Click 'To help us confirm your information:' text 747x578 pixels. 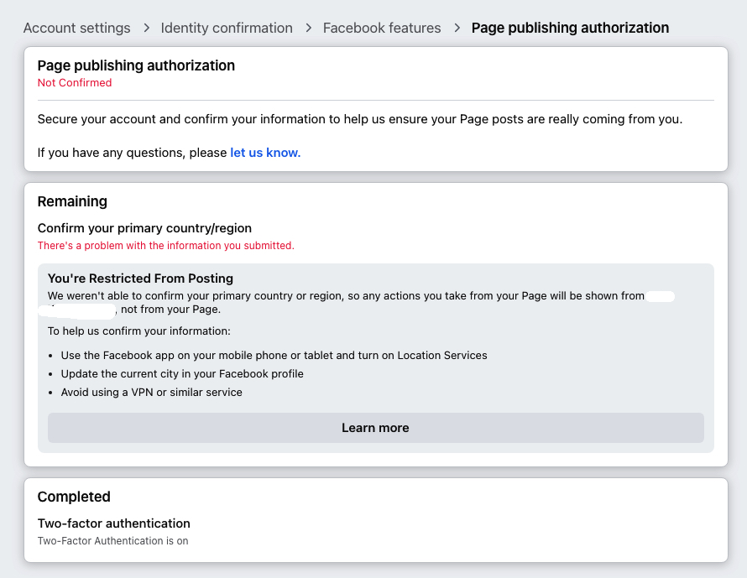click(x=139, y=331)
